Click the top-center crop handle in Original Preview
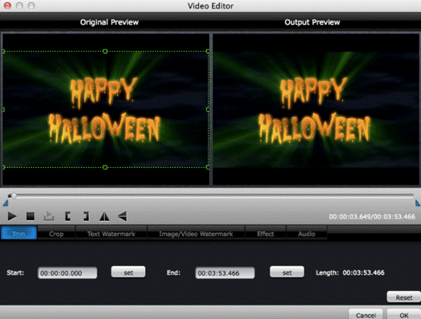 pos(105,51)
